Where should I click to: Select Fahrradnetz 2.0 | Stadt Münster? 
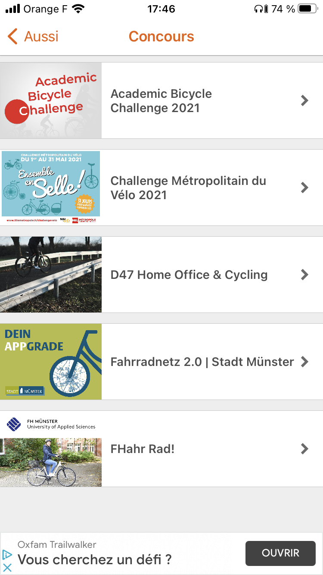202,362
